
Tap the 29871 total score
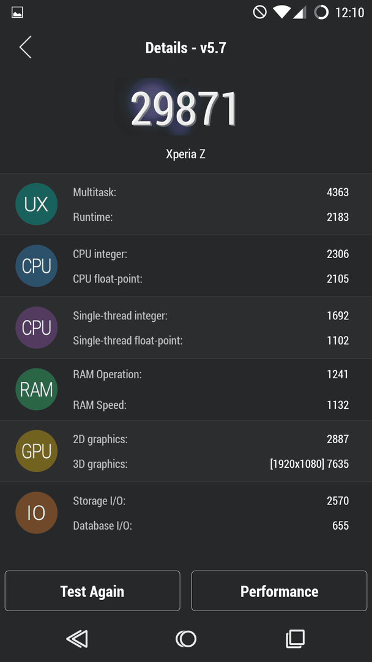pyautogui.click(x=184, y=109)
